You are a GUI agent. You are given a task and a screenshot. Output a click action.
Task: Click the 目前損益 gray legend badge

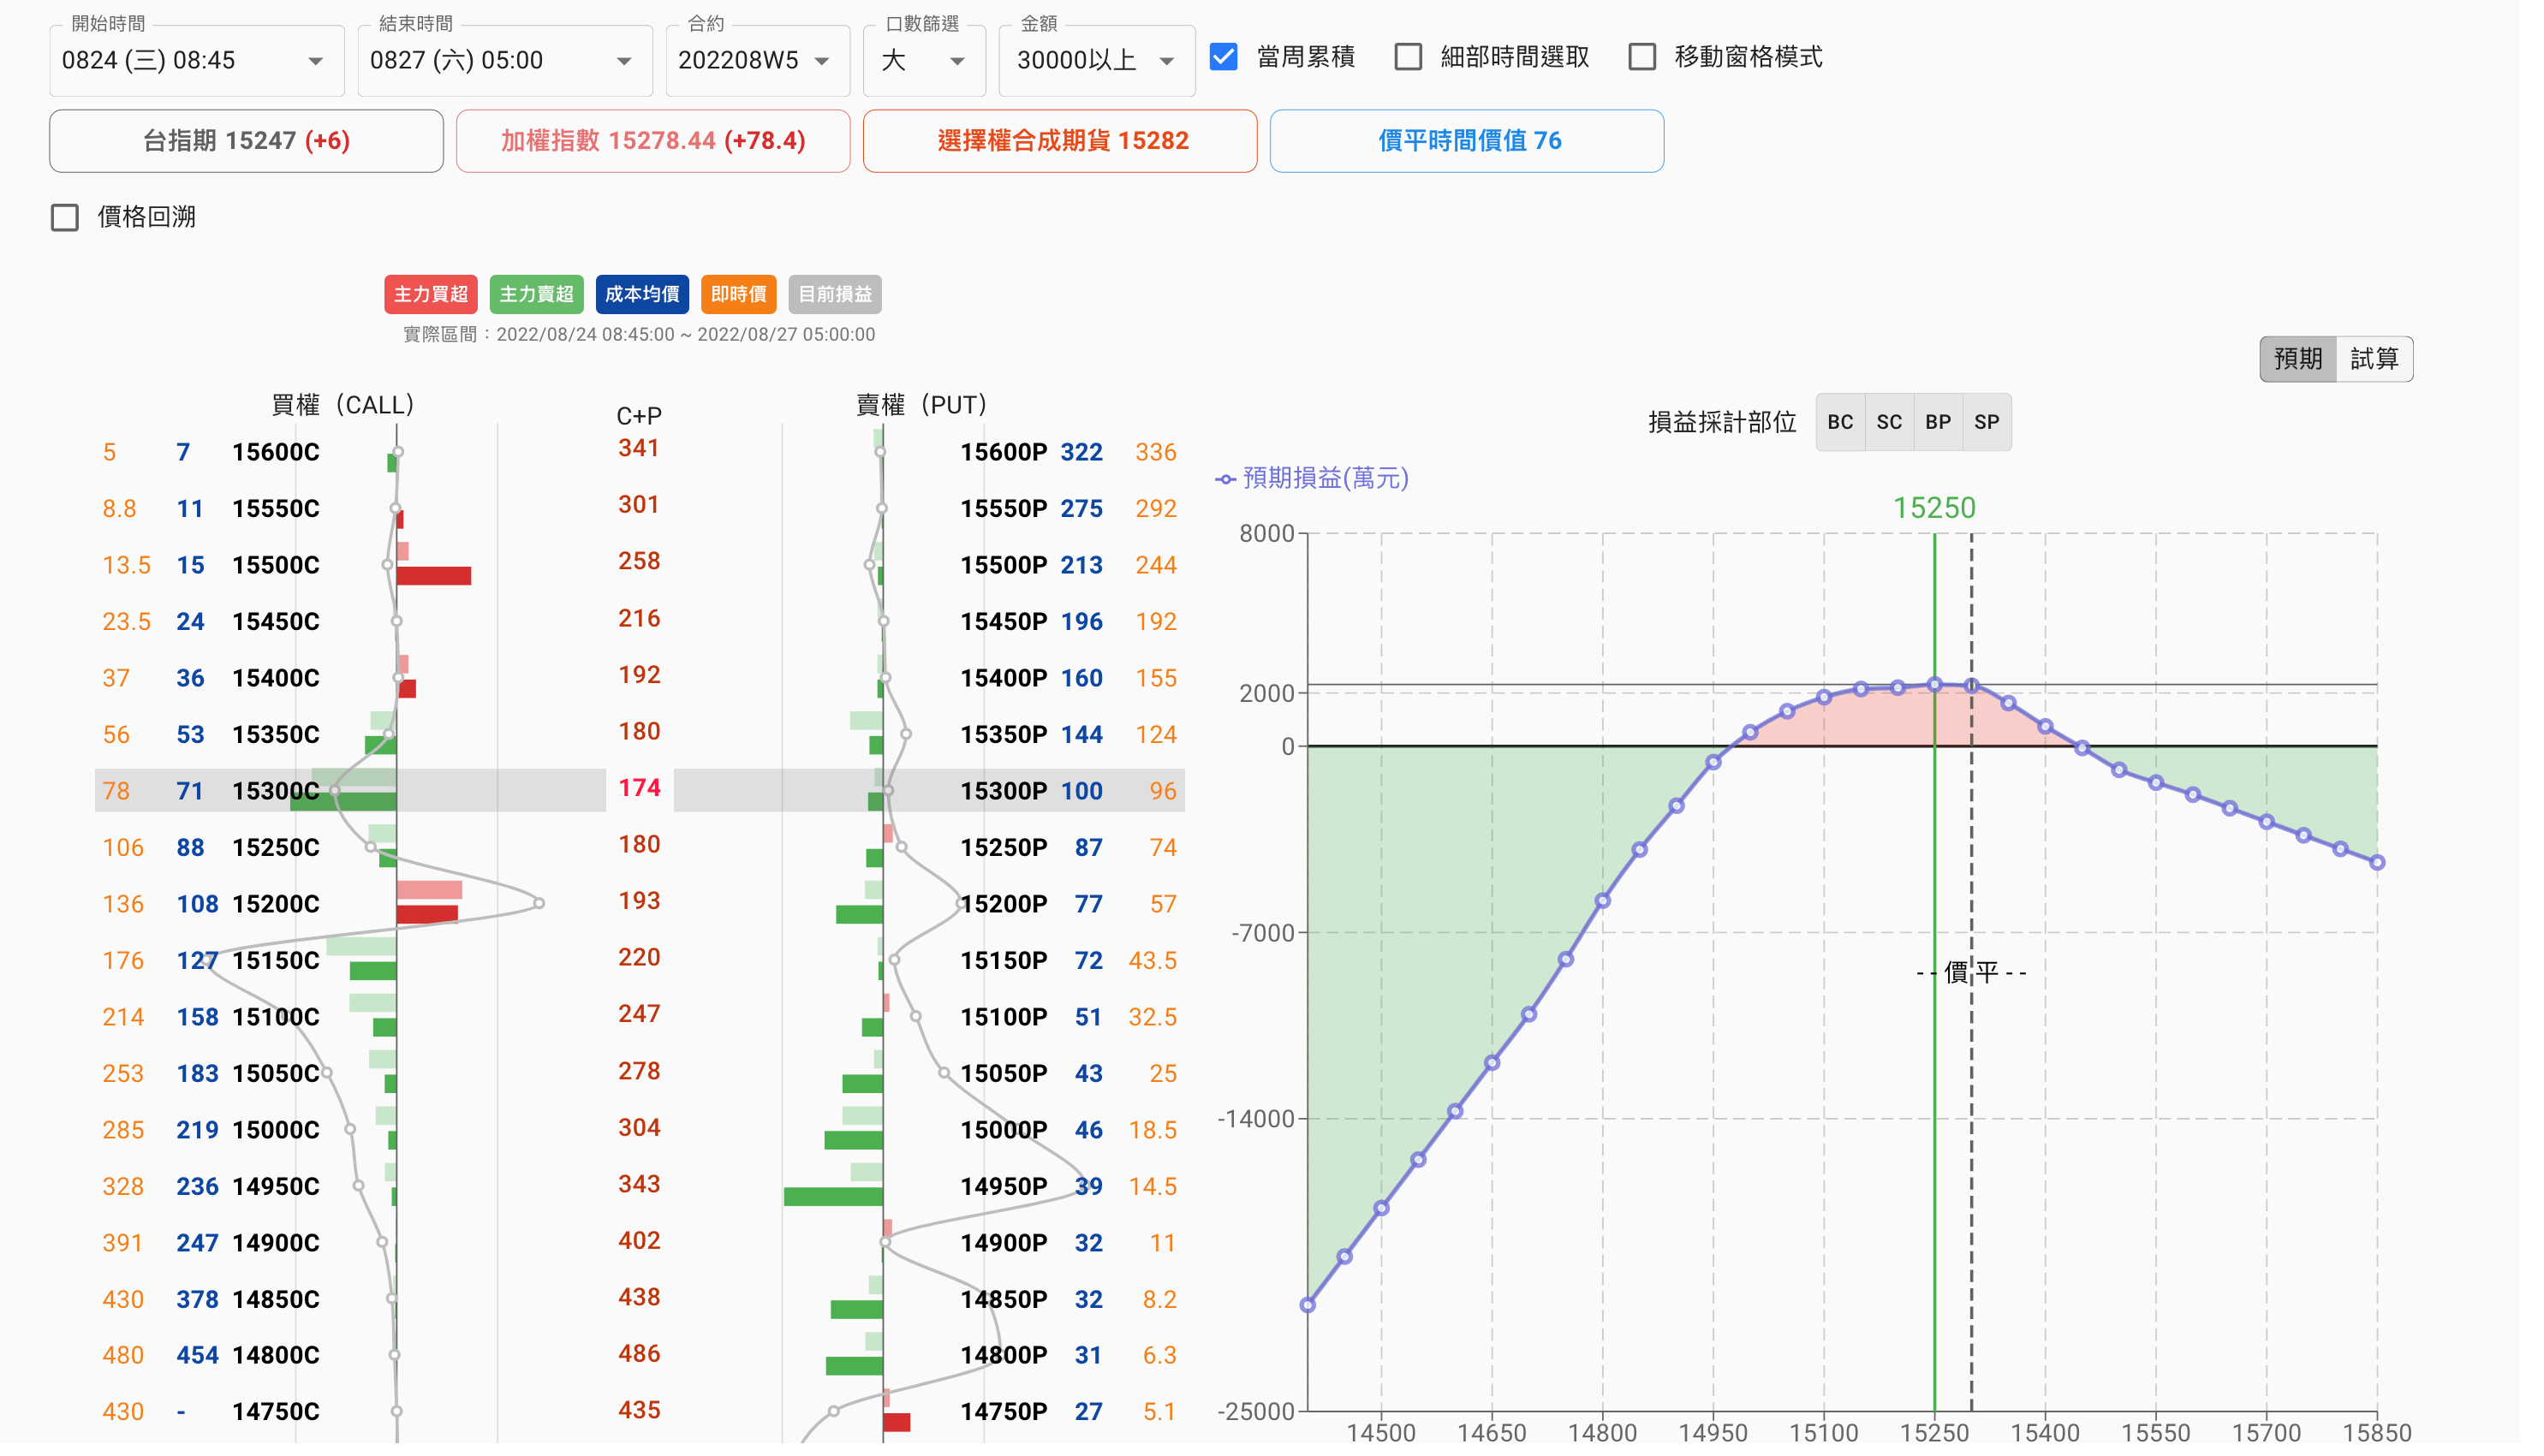834,294
